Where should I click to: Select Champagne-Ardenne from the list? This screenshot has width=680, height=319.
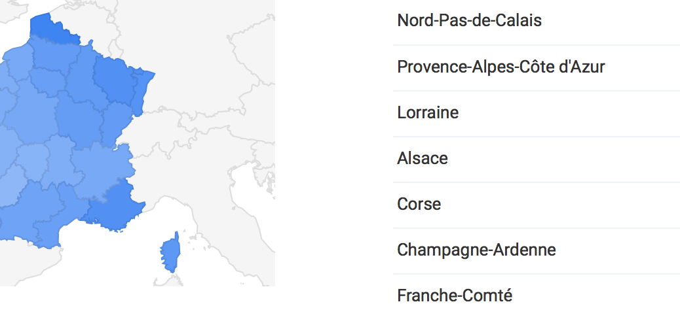coord(476,250)
